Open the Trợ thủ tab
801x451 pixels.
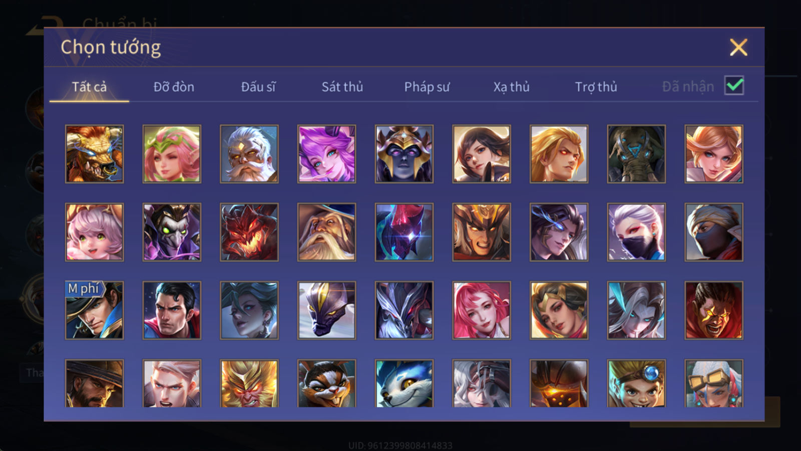(x=596, y=87)
